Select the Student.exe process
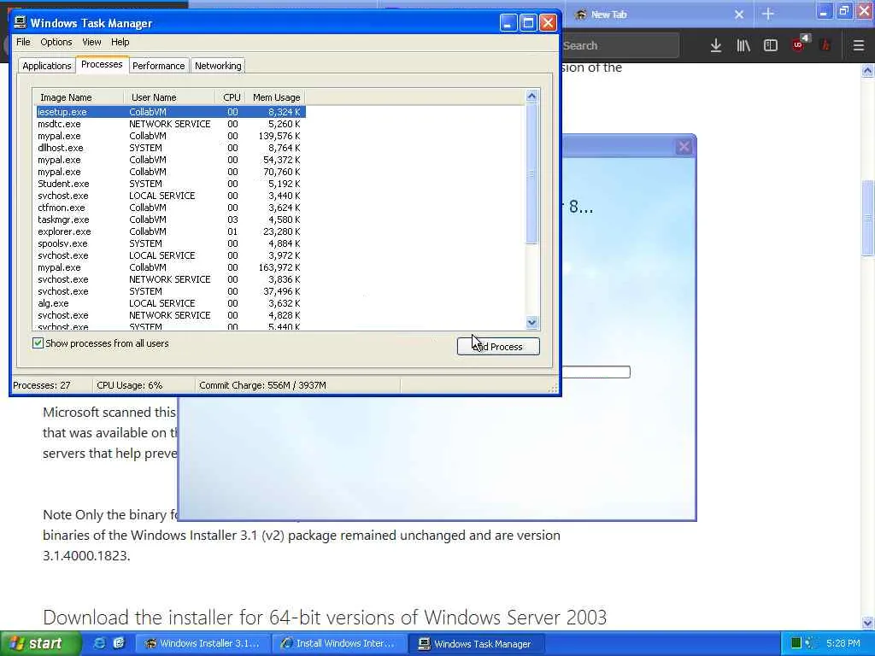This screenshot has height=656, width=875. point(170,184)
